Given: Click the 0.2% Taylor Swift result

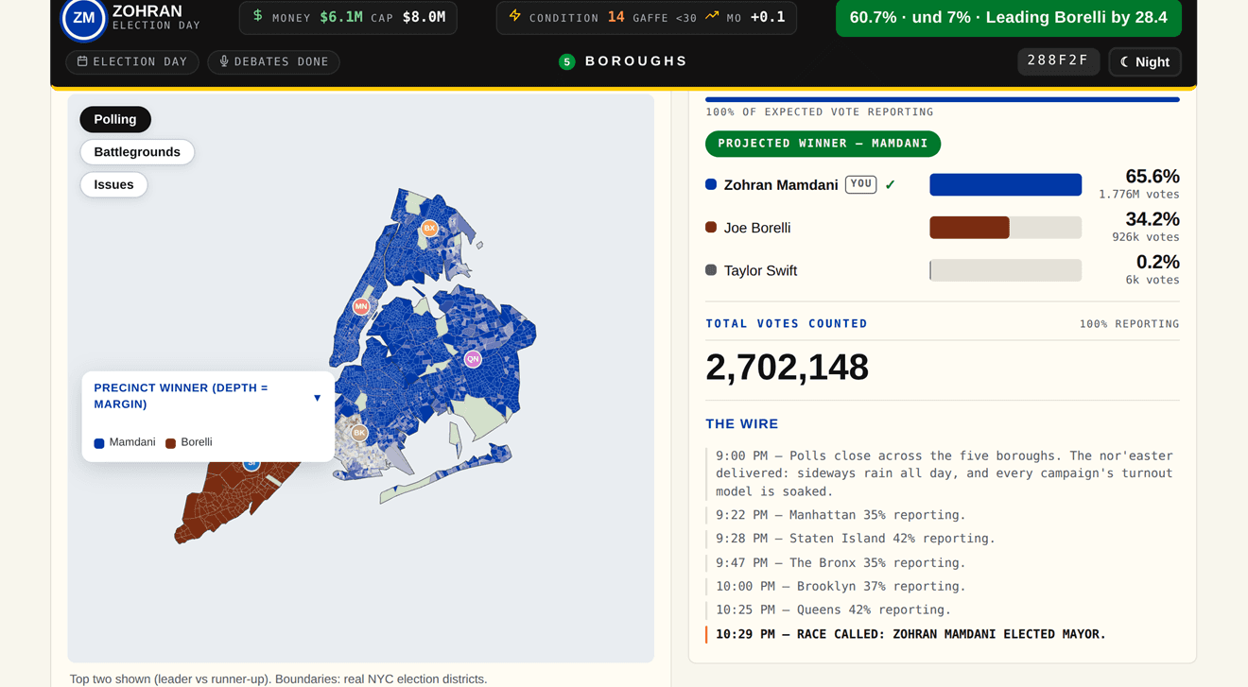Looking at the screenshot, I should pyautogui.click(x=1157, y=262).
